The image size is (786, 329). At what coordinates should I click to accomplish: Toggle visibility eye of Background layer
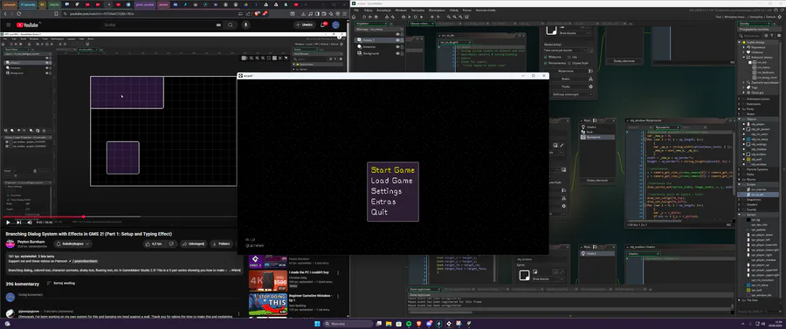(397, 53)
